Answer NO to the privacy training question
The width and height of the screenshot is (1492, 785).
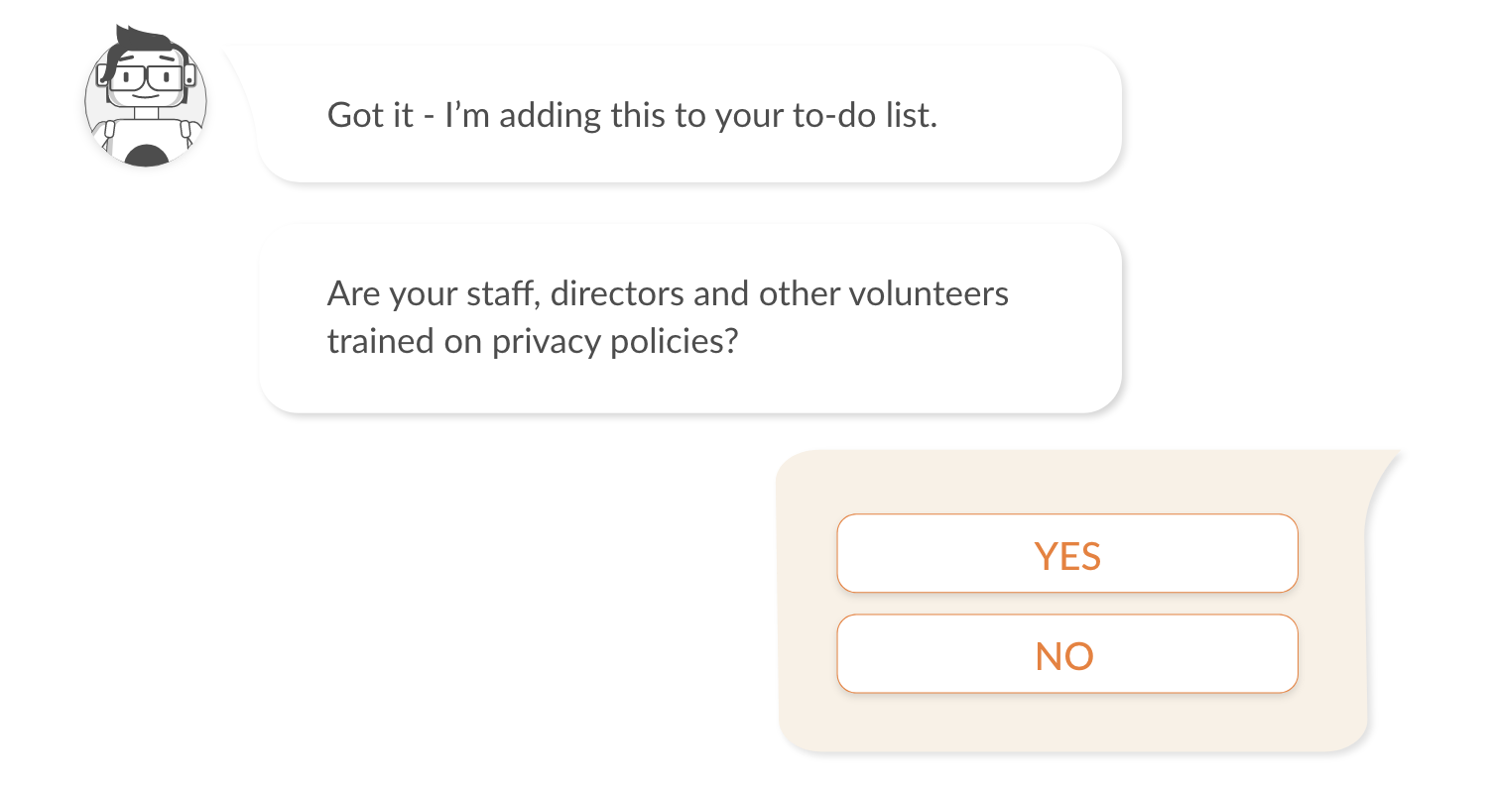click(x=1066, y=654)
